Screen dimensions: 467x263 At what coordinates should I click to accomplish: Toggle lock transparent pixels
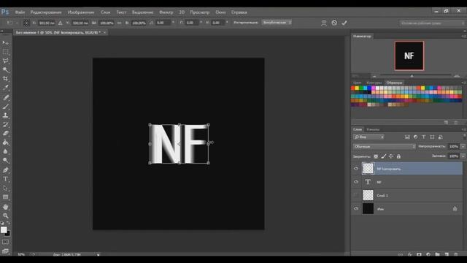pos(376,156)
